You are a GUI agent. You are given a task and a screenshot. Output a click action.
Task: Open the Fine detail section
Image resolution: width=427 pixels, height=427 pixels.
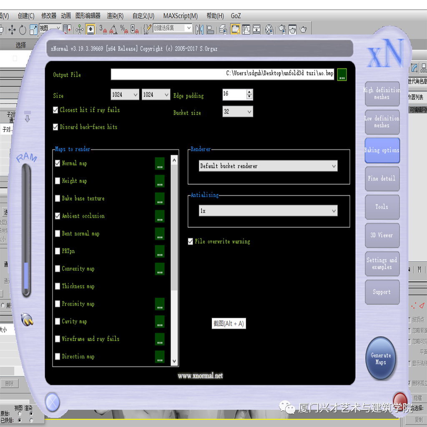click(382, 178)
